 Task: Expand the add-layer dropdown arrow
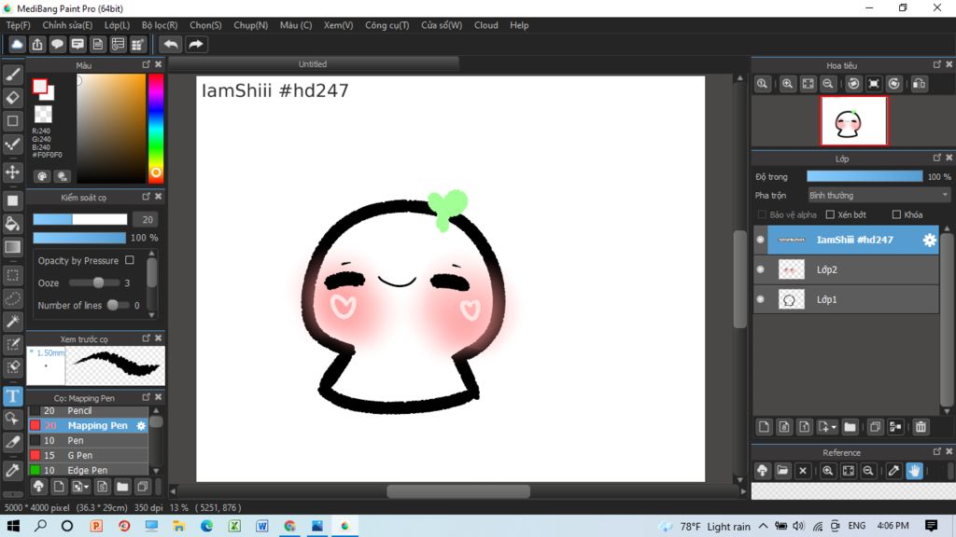pyautogui.click(x=834, y=427)
